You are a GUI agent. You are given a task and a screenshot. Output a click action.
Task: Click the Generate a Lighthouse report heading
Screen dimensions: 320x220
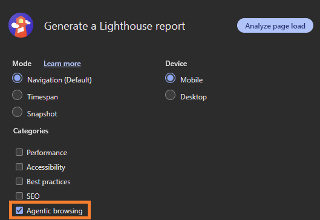click(114, 26)
